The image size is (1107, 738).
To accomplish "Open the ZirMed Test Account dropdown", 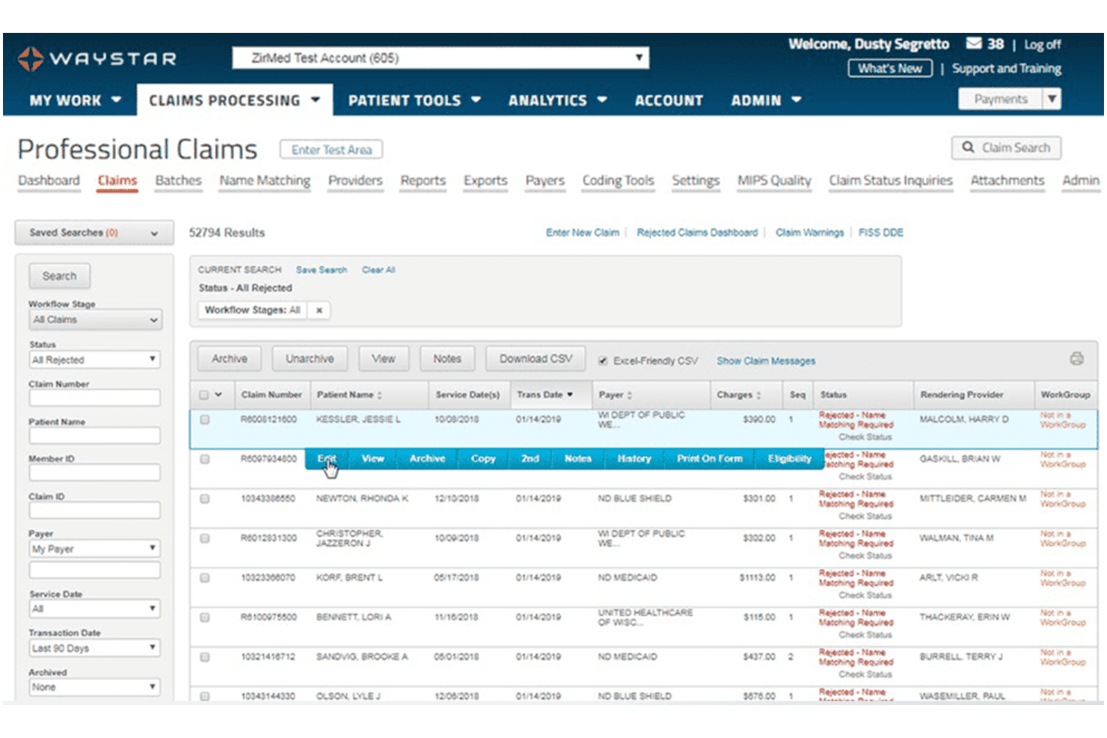I will (x=441, y=58).
